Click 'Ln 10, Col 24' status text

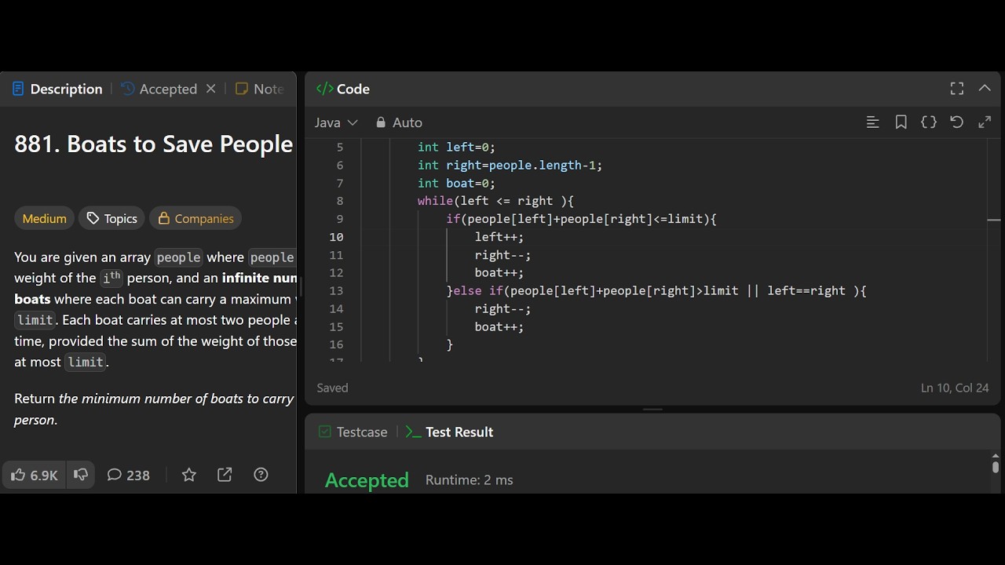(955, 388)
